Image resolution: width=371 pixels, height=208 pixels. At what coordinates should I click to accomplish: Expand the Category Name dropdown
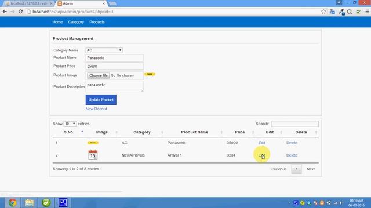104,50
